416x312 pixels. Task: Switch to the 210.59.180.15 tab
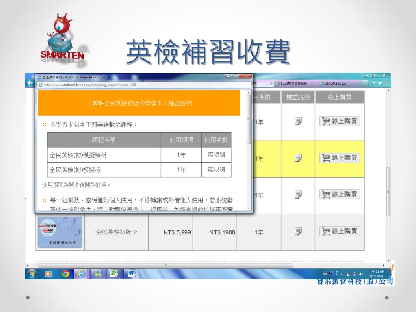coord(340,83)
